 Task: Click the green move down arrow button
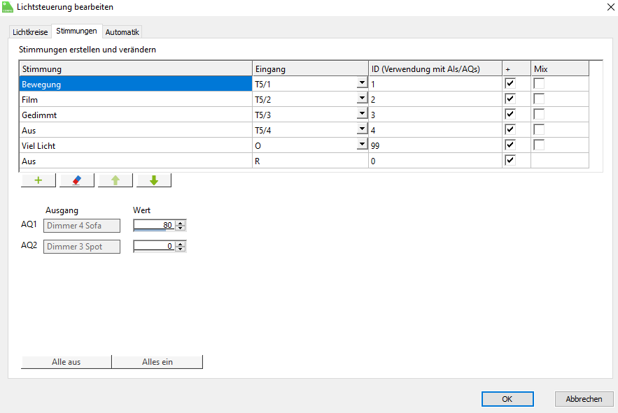pos(154,180)
